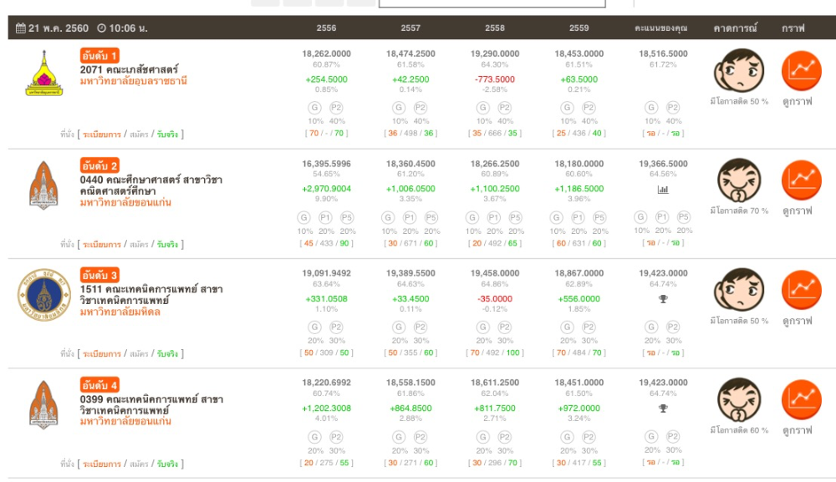Select the 2559 column header
836x482 pixels.
point(579,28)
